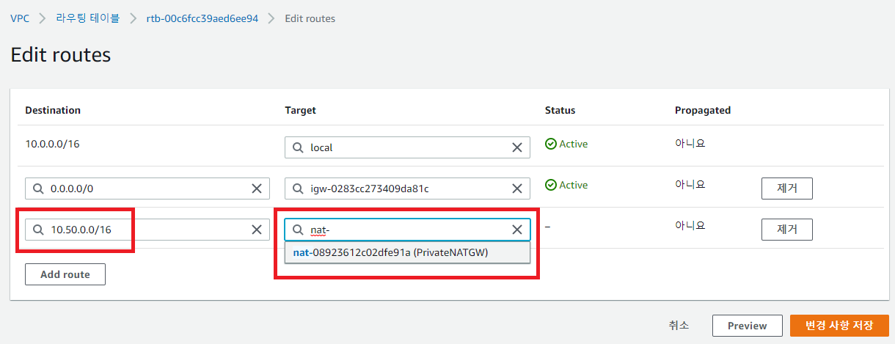Screen dimensions: 895x344
Task: Click the Destination column header
Action: point(53,110)
